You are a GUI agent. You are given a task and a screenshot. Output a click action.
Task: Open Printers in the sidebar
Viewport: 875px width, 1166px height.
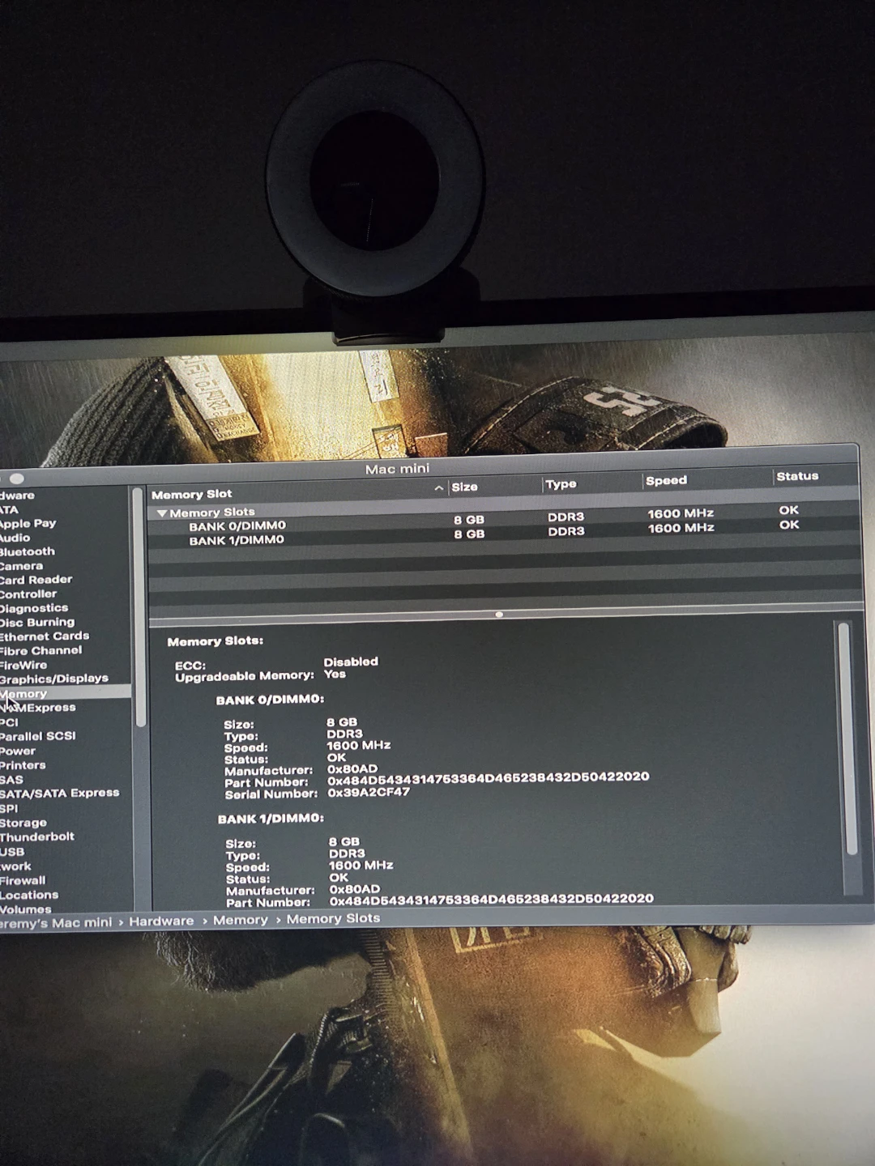pos(23,765)
